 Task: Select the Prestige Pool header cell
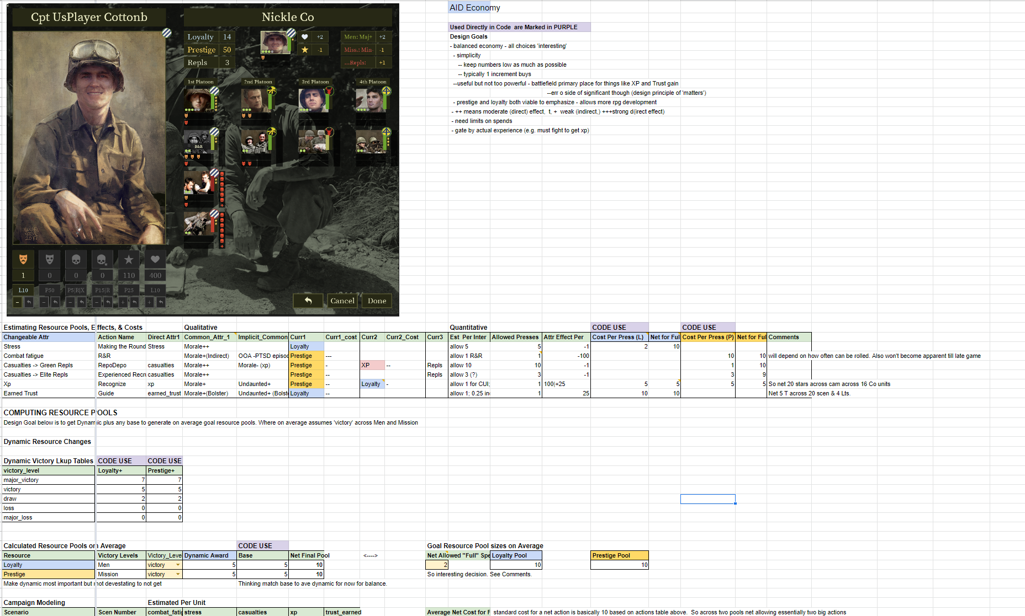pyautogui.click(x=620, y=555)
